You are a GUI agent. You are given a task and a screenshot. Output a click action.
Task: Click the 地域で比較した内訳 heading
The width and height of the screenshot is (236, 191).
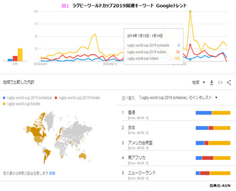(x=19, y=82)
